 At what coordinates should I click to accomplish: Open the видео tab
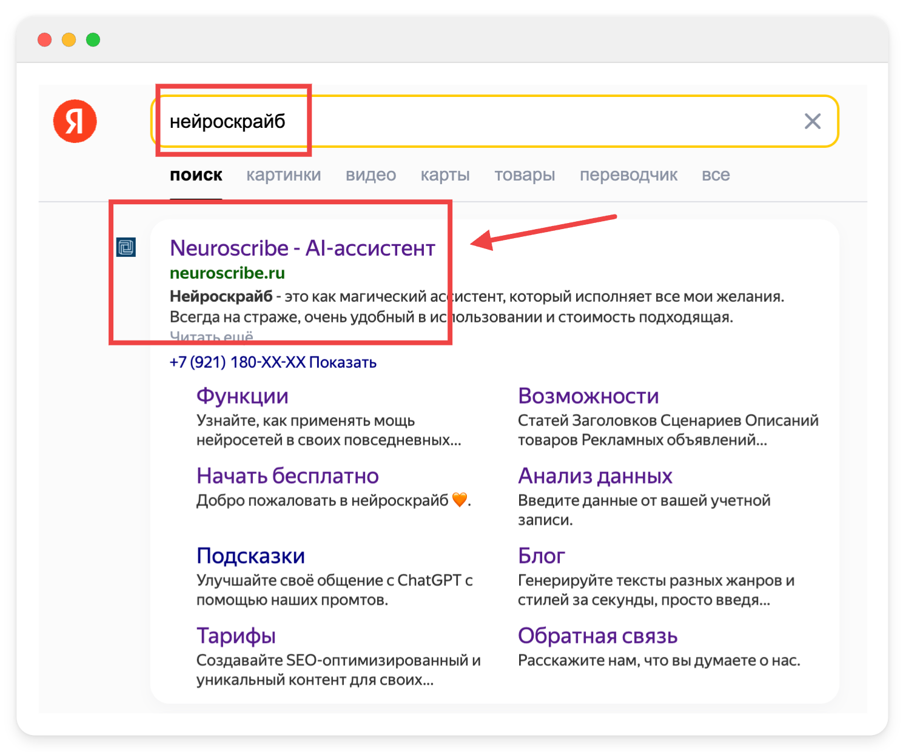pos(371,175)
